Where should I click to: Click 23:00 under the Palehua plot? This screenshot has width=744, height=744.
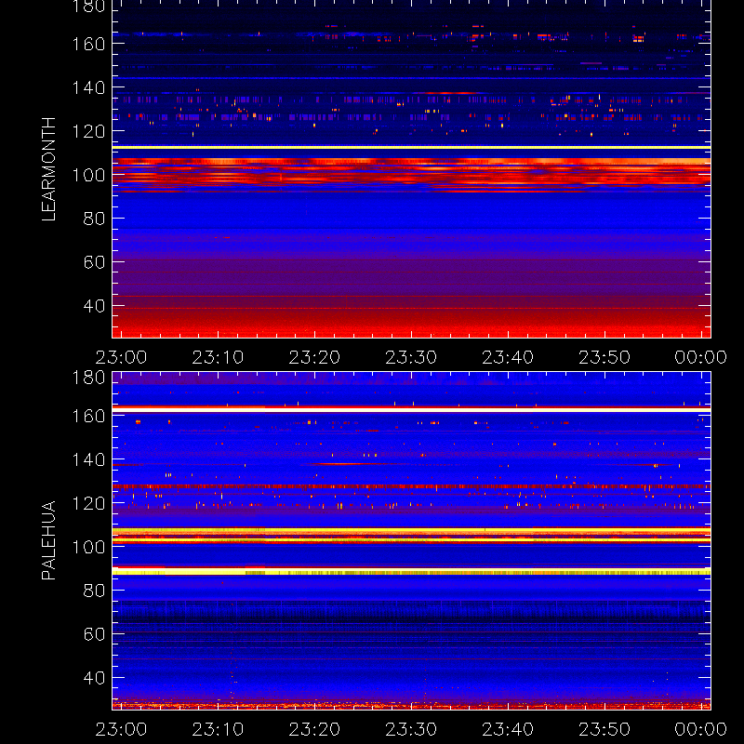click(121, 729)
